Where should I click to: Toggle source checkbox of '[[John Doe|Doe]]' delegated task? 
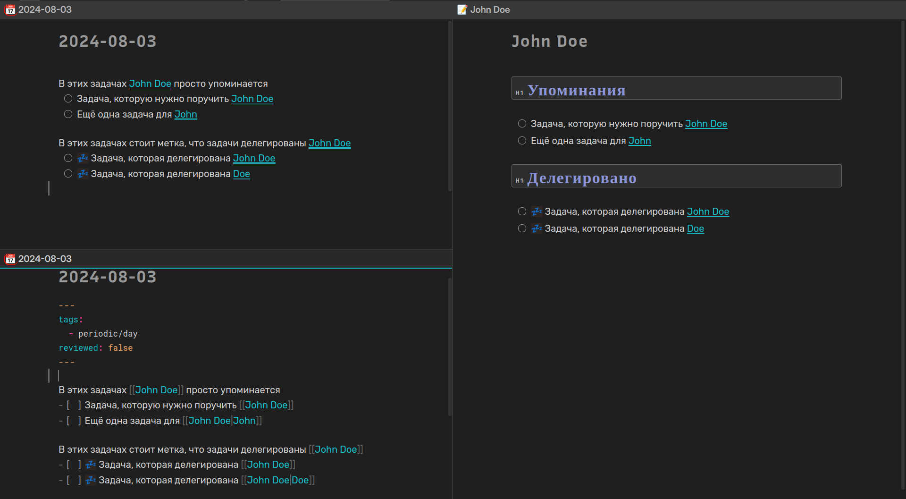pos(74,480)
